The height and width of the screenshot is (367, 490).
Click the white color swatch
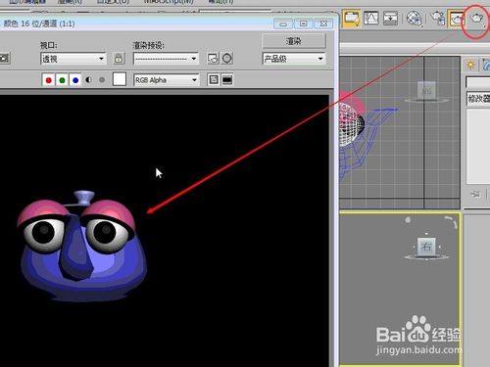[x=120, y=79]
